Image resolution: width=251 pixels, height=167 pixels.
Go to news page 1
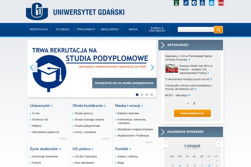(188, 104)
